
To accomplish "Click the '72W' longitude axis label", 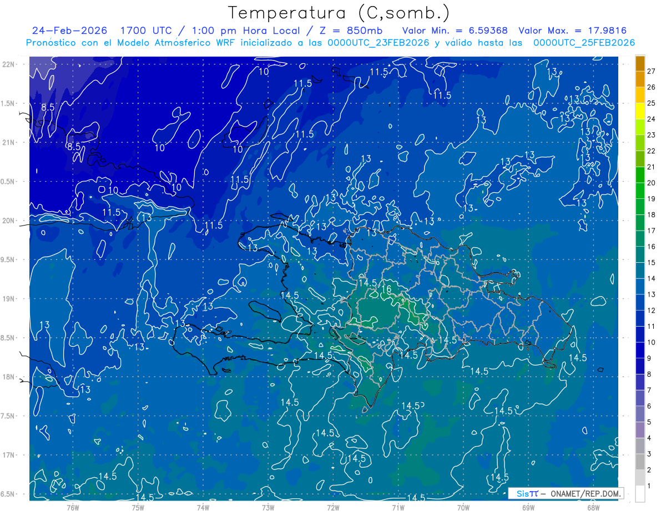I will [x=333, y=507].
